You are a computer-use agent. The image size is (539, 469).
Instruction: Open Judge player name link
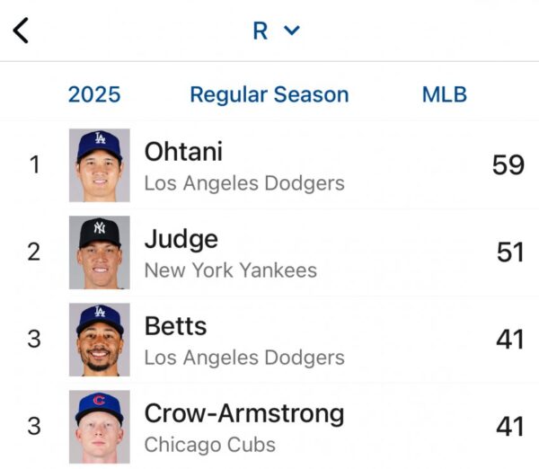pos(181,239)
